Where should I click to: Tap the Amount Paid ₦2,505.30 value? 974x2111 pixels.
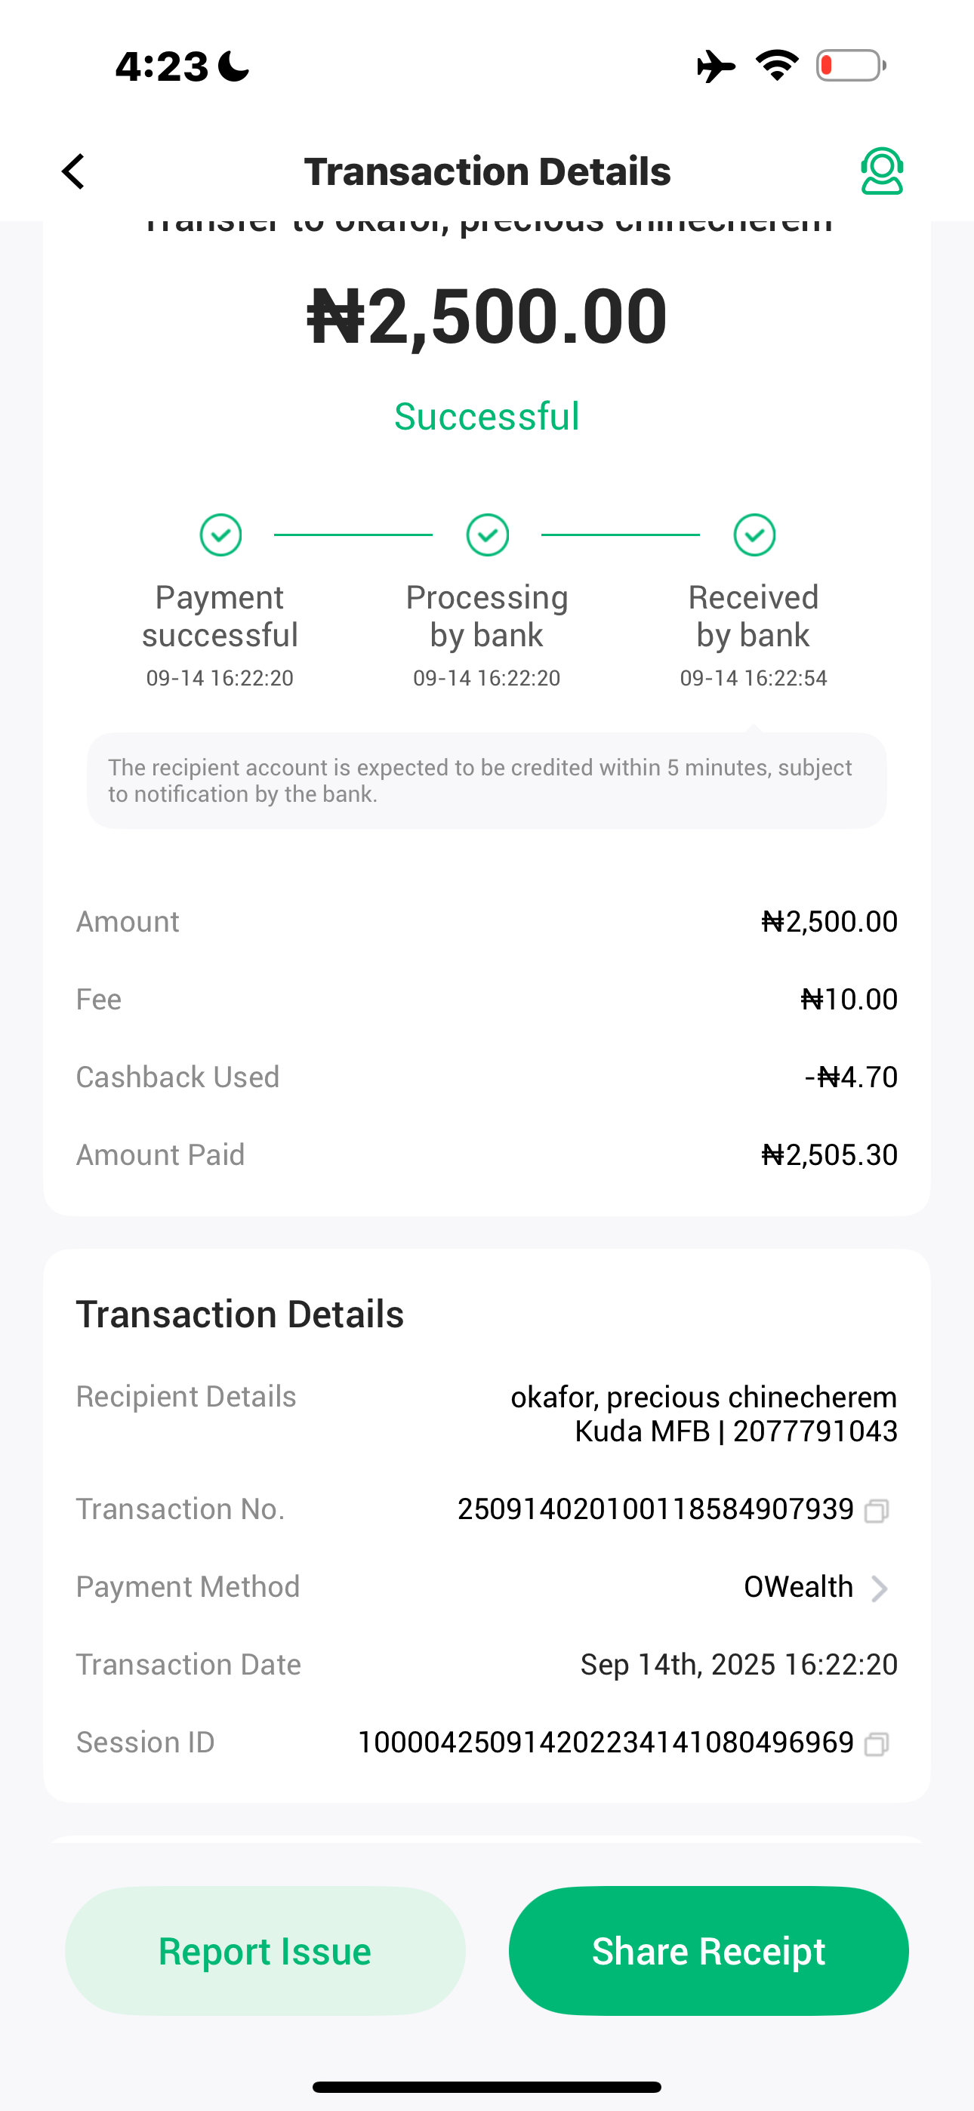[x=829, y=1154]
